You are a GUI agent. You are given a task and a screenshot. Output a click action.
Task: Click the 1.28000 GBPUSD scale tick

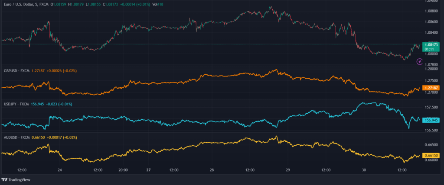click(x=431, y=69)
